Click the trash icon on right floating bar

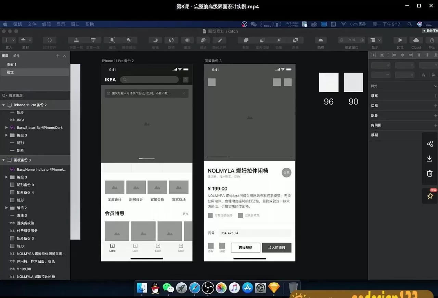pyautogui.click(x=430, y=173)
